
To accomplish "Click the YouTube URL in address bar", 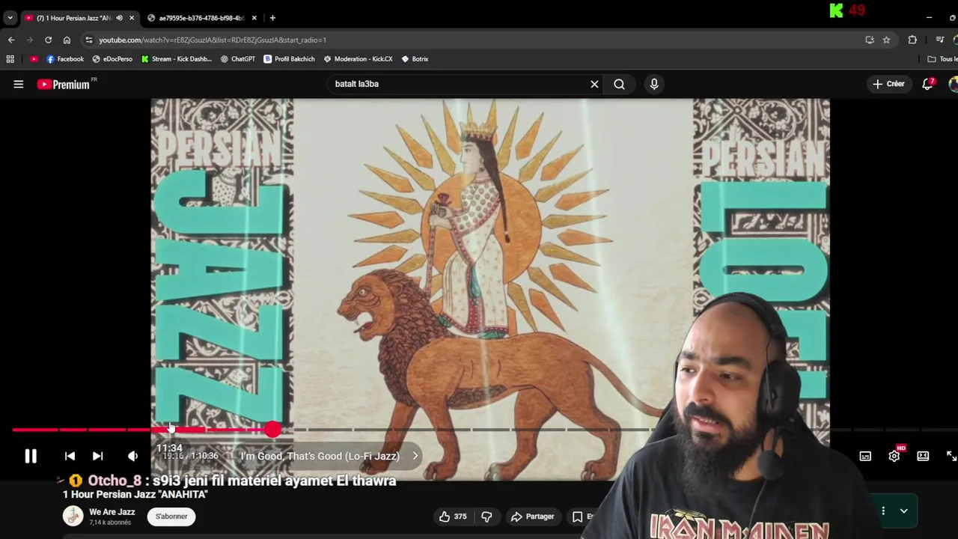I will (213, 40).
